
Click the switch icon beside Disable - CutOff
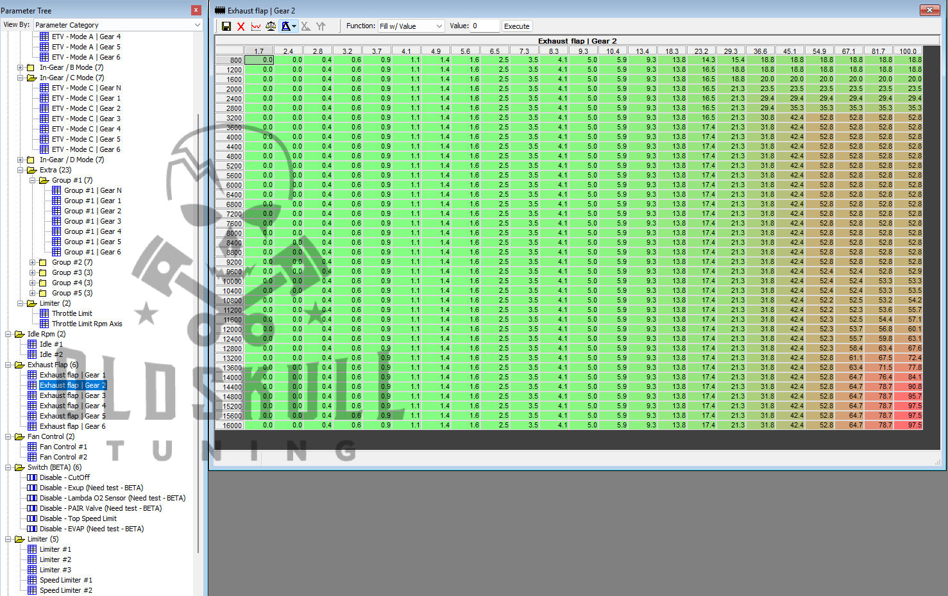tap(32, 477)
